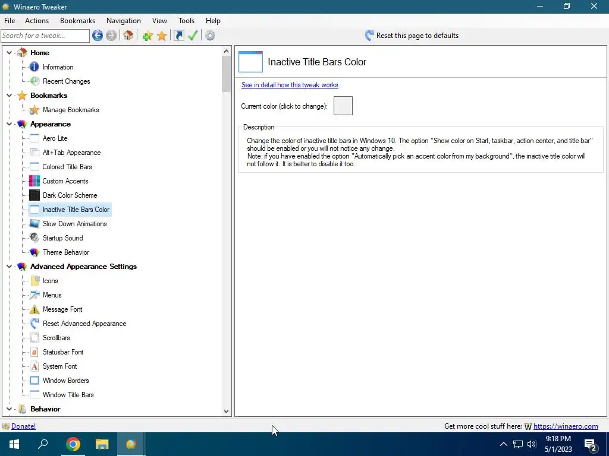Screen dimensions: 609x456
Task: Open the Navigation menu
Action: click(x=124, y=21)
